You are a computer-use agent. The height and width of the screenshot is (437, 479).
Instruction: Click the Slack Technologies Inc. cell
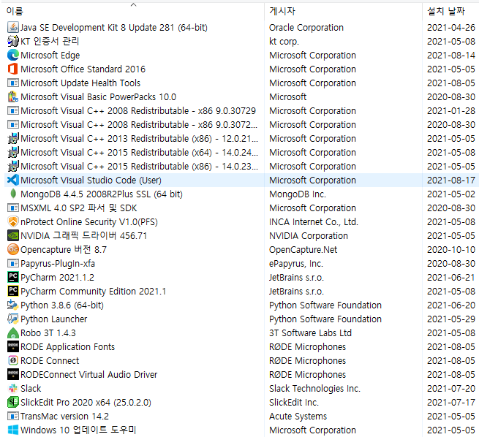[x=314, y=389]
